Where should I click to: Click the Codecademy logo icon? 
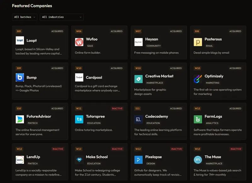click(138, 119)
